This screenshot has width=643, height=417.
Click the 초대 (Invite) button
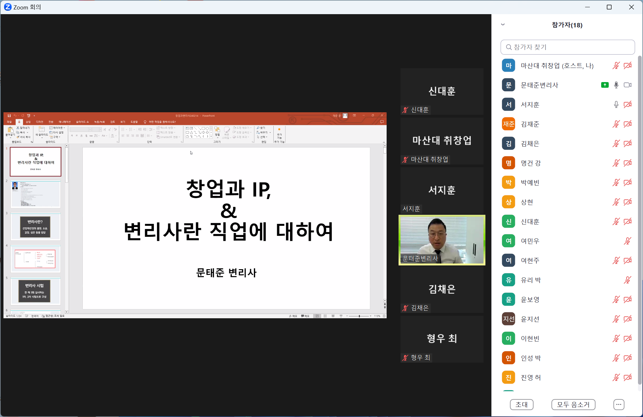coord(521,405)
